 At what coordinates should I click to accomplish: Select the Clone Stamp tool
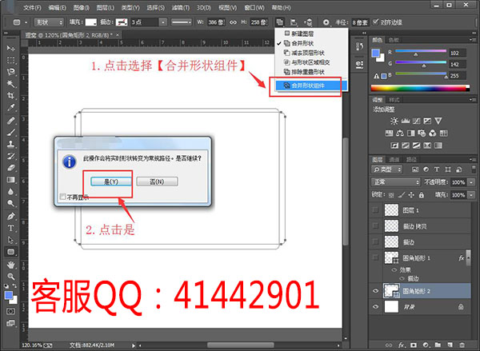10,144
